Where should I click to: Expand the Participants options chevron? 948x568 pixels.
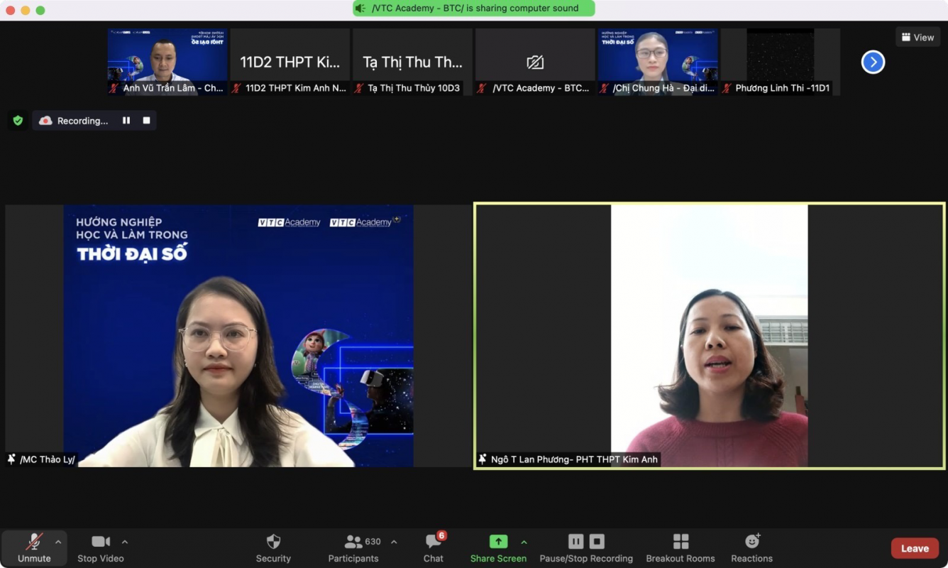(394, 542)
